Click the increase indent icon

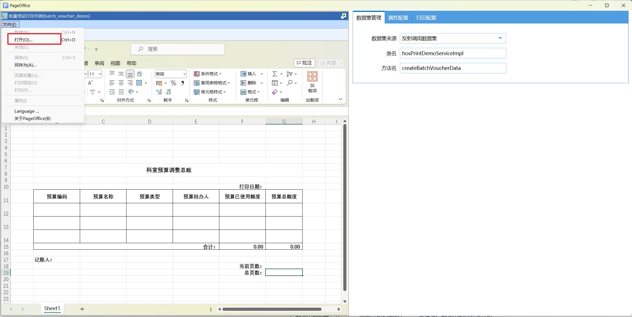pos(121,92)
